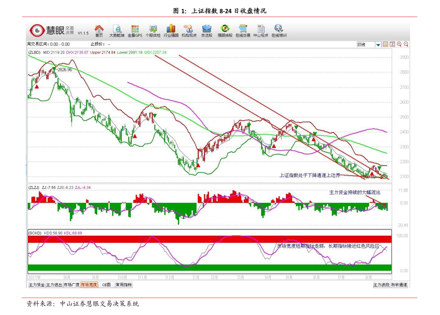This screenshot has width=440, height=315.
Task: Open 行业强弱 industry strength chart
Action: click(x=171, y=31)
